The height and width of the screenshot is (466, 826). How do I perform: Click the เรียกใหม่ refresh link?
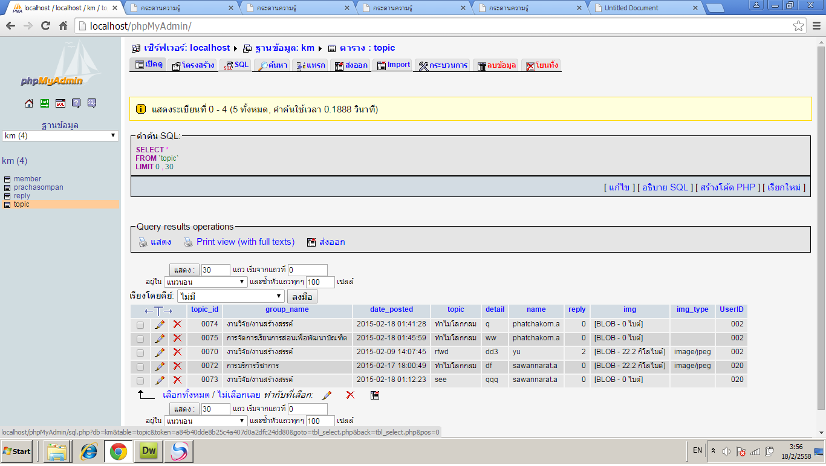tap(784, 187)
